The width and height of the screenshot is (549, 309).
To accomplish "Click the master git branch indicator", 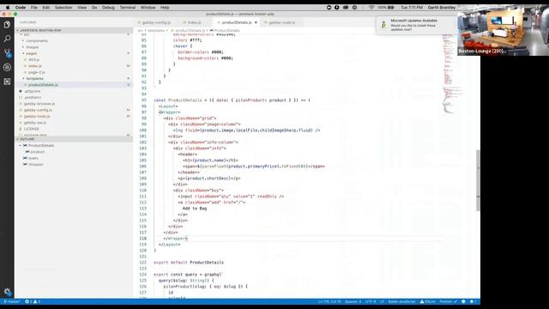I will pyautogui.click(x=12, y=301).
